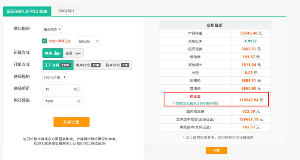The height and width of the screenshot is (160, 300).
Task: Choose 工厂交货 EXW pricing method
Action: pyautogui.click(x=58, y=65)
